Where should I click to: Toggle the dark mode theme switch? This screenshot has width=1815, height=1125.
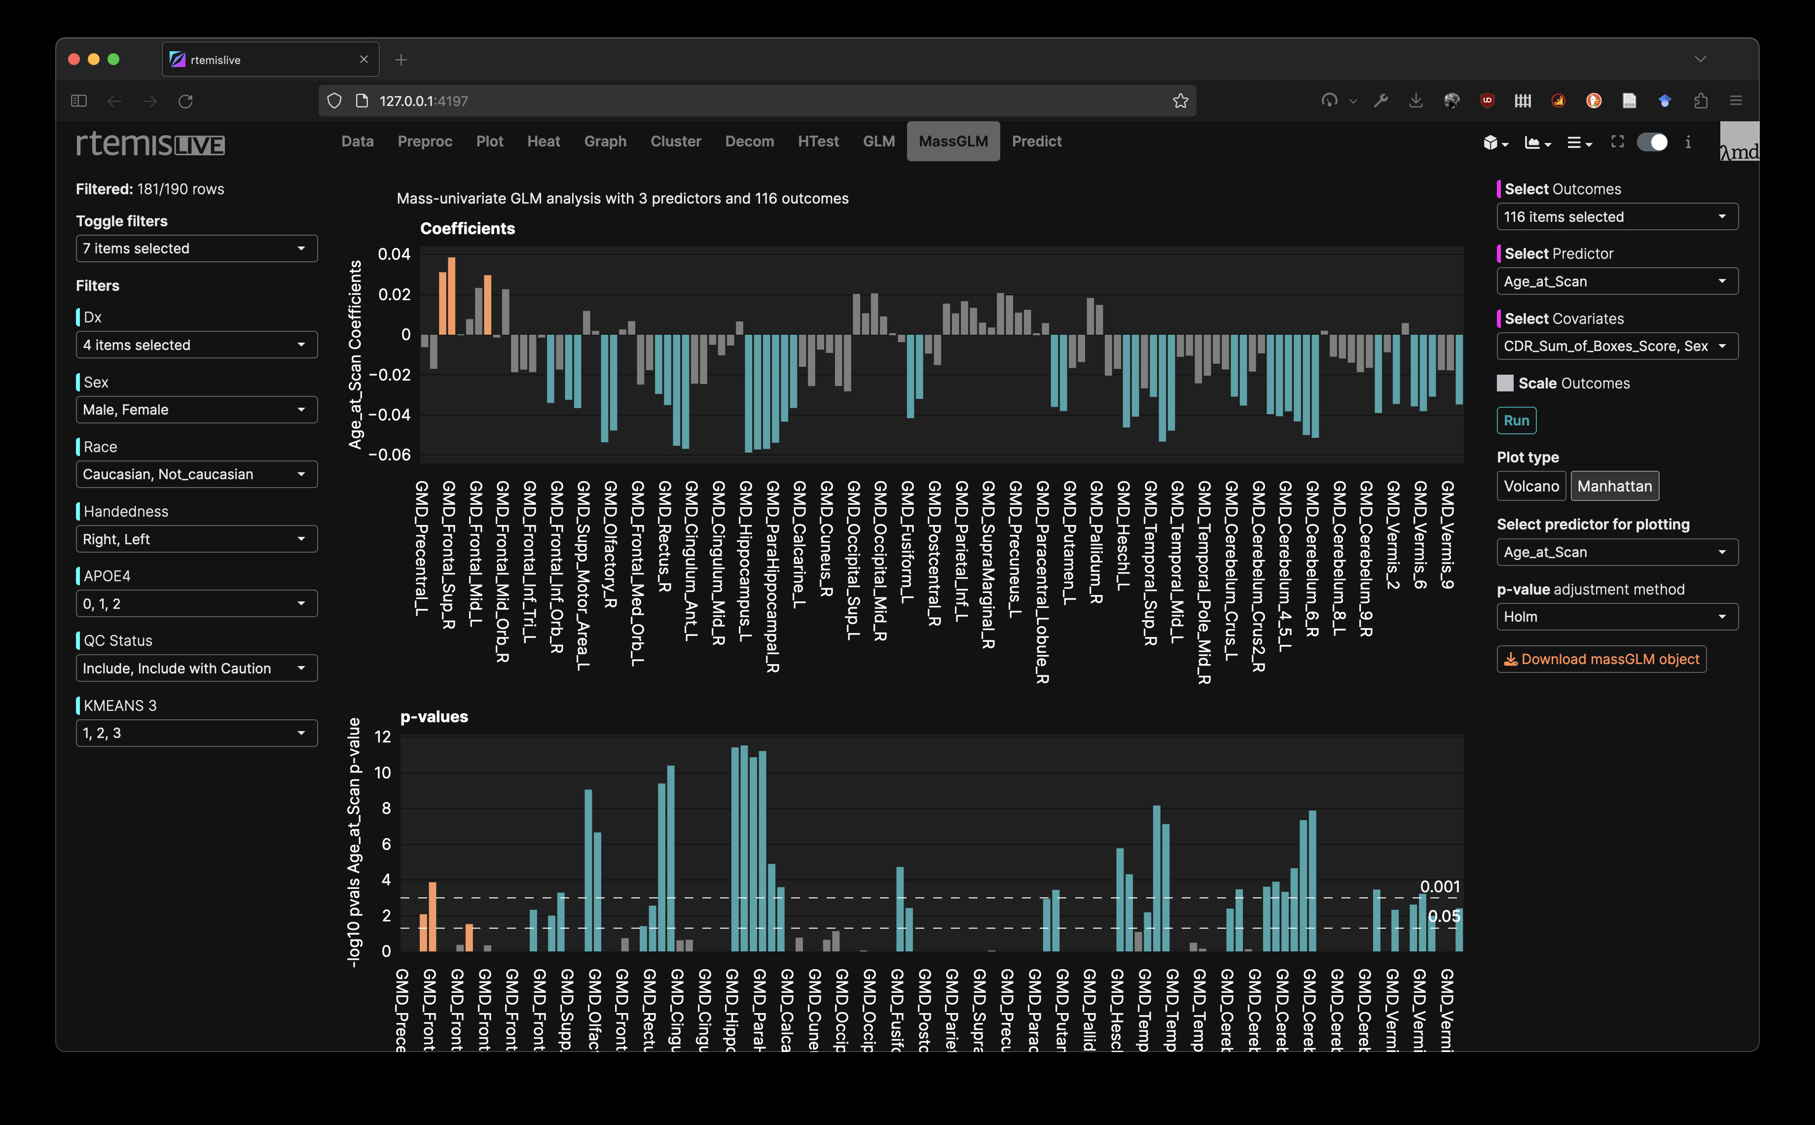pos(1653,142)
